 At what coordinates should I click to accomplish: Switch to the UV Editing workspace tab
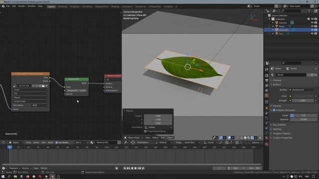click(87, 6)
